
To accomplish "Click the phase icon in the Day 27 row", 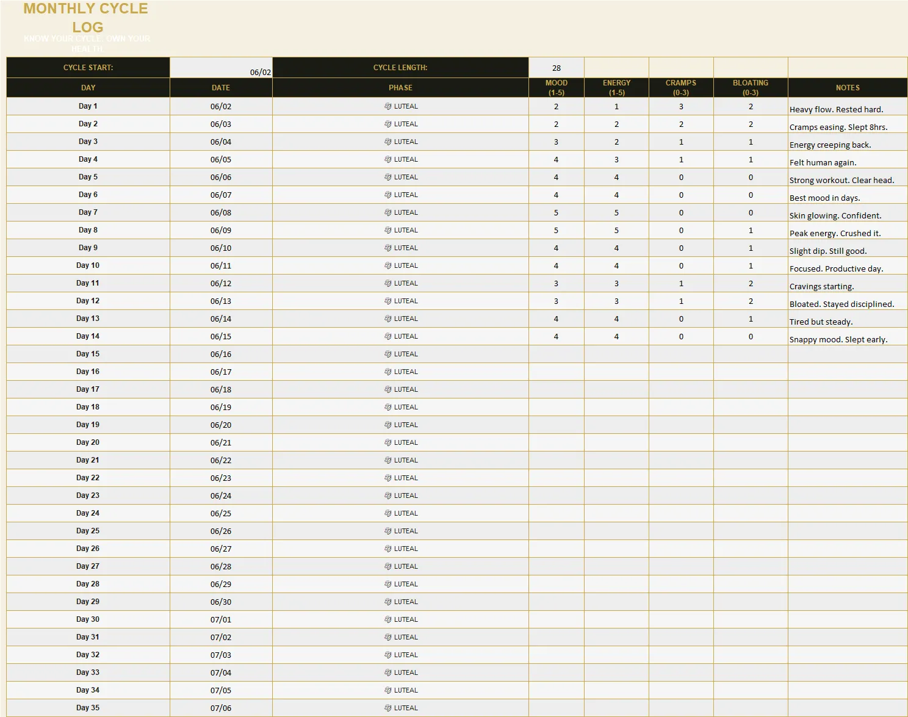I will 387,566.
